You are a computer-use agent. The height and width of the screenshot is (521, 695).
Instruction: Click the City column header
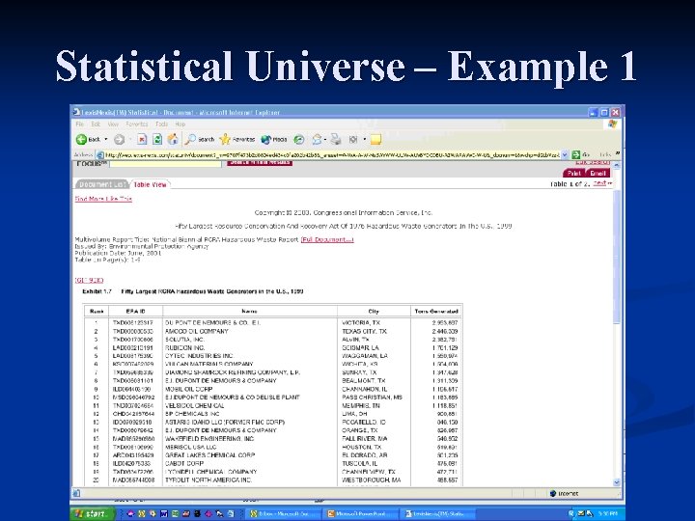374,311
